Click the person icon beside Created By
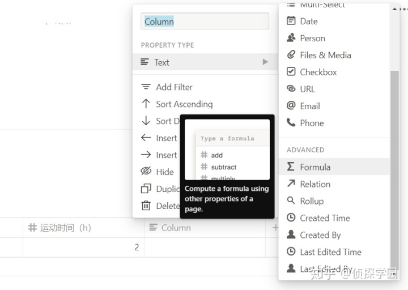 (291, 234)
